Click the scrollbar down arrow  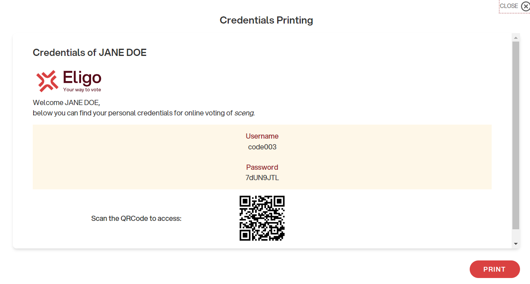(x=516, y=244)
